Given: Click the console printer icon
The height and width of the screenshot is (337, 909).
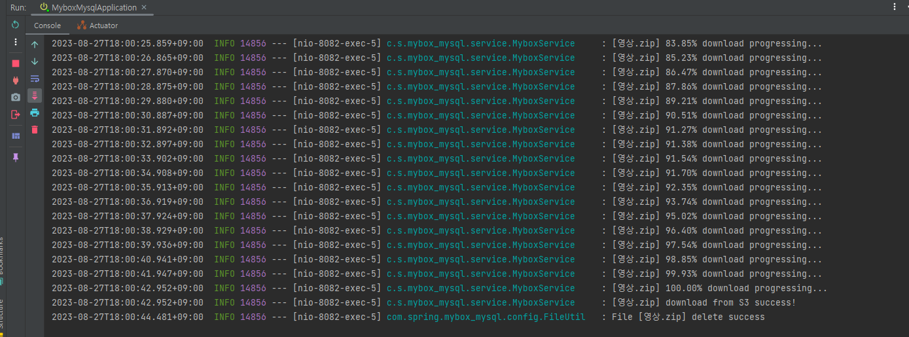Looking at the screenshot, I should 35,113.
